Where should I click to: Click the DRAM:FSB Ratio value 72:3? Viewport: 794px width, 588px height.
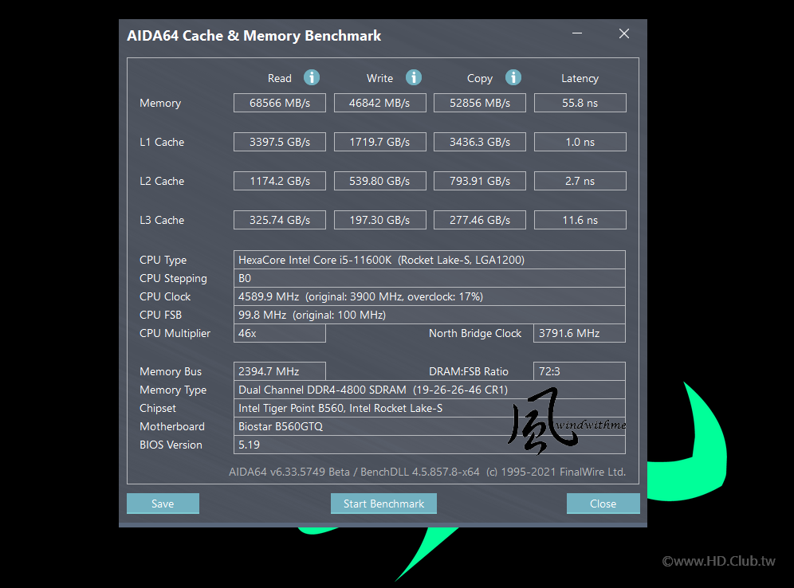(580, 371)
